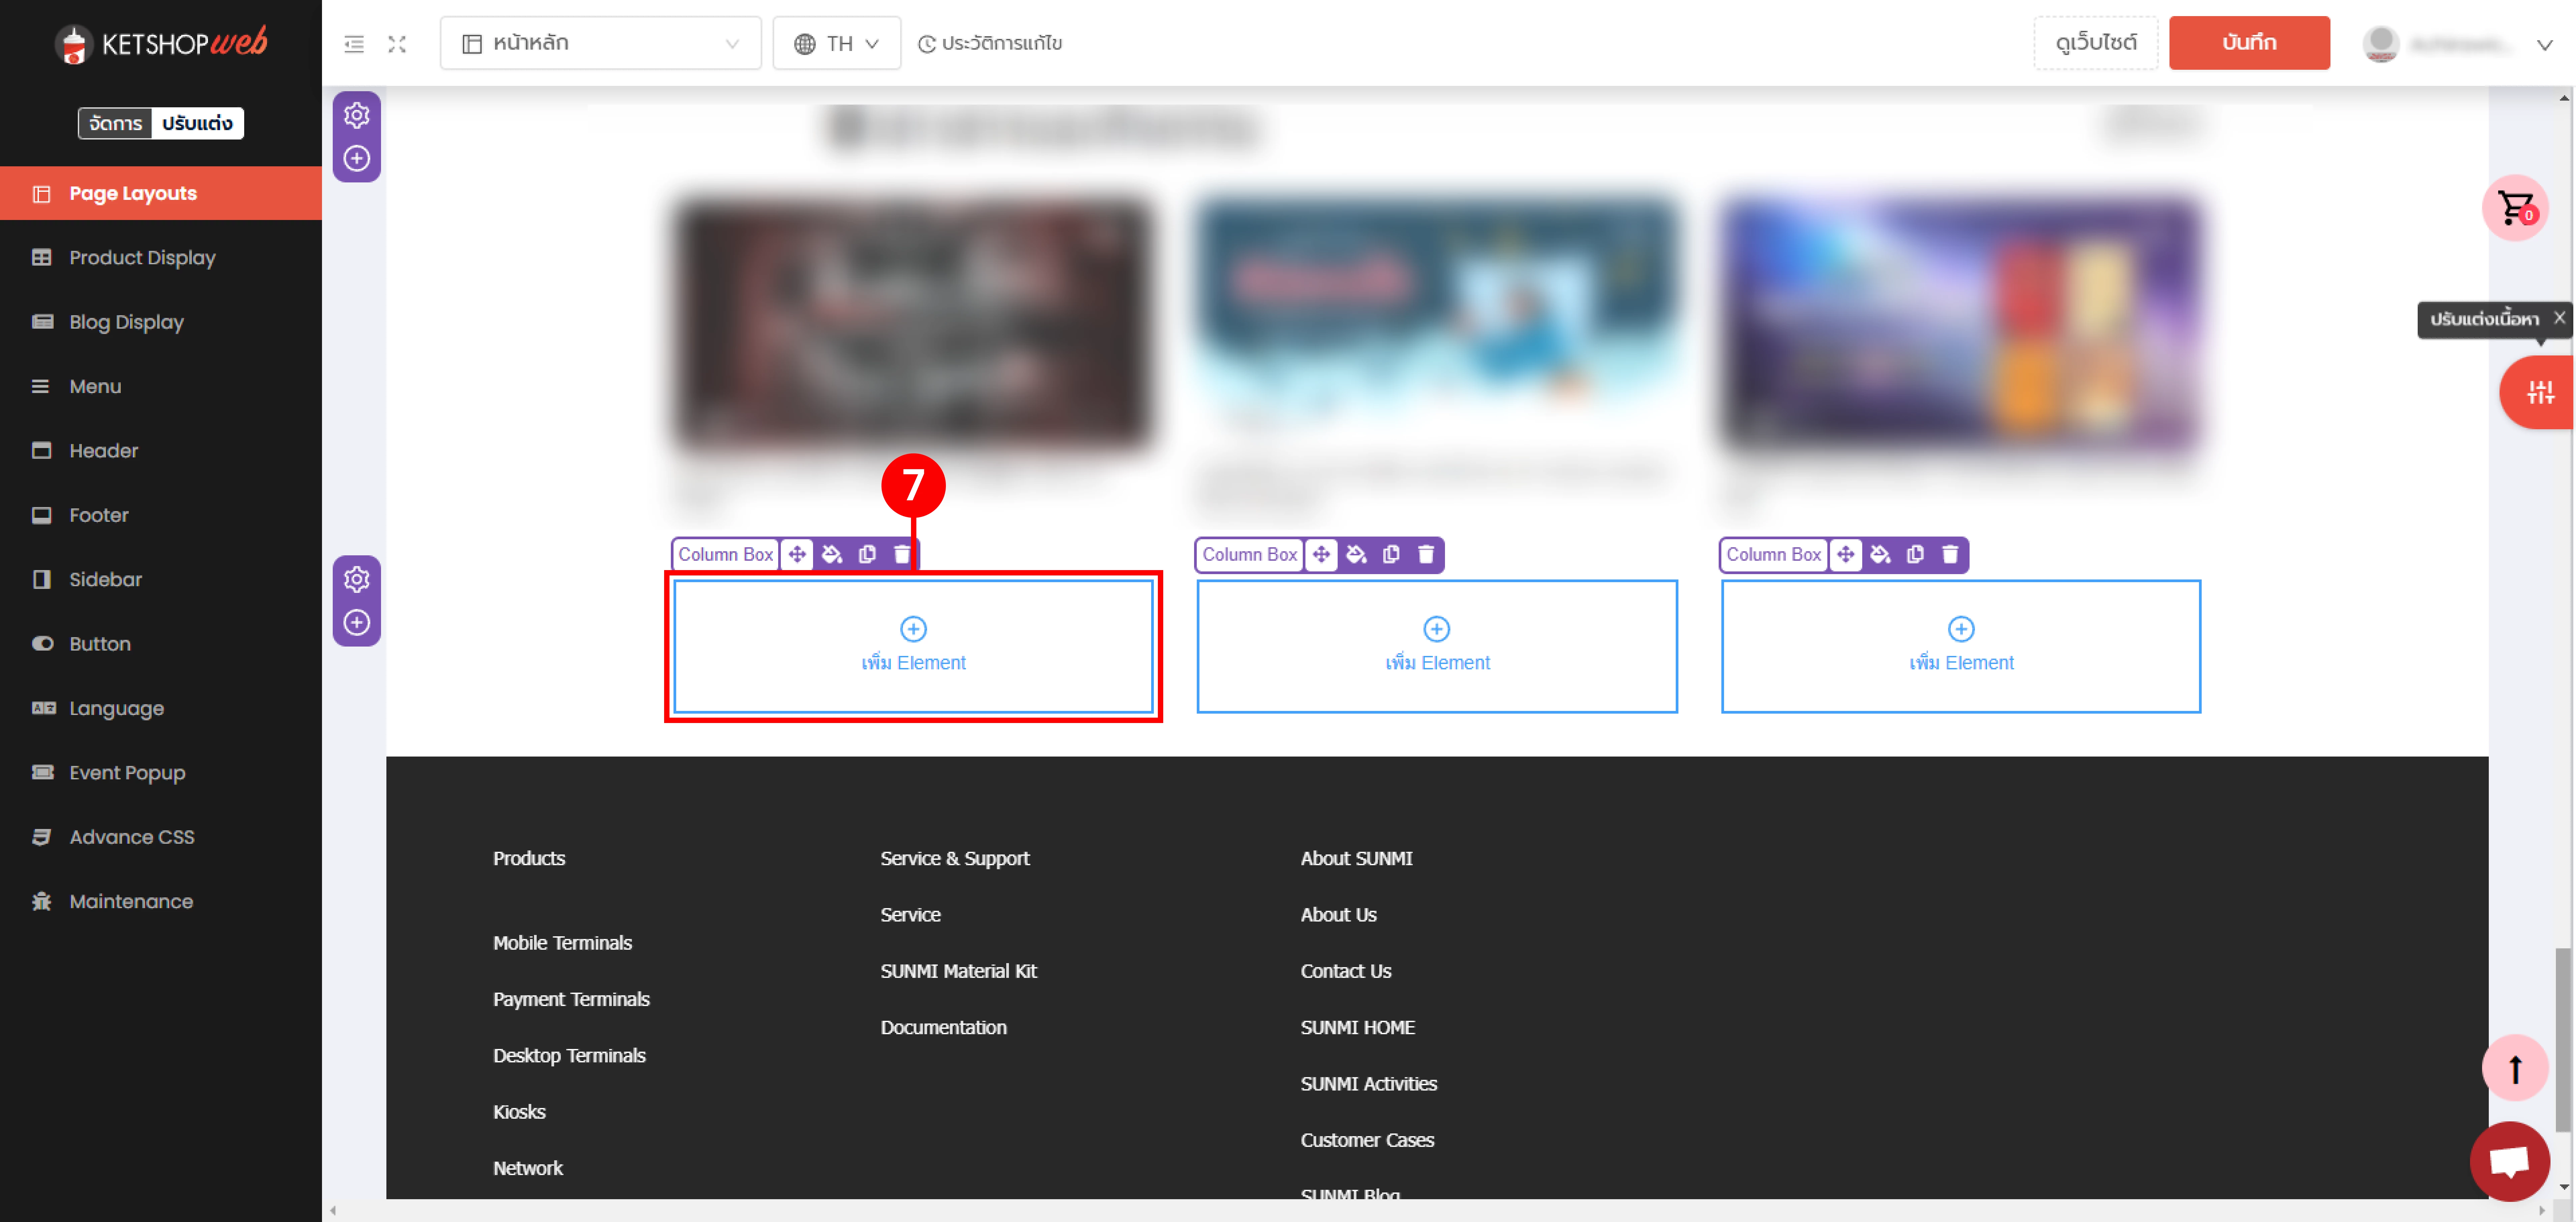The image size is (2576, 1222).
Task: Open the shopping cart icon
Action: coord(2515,208)
